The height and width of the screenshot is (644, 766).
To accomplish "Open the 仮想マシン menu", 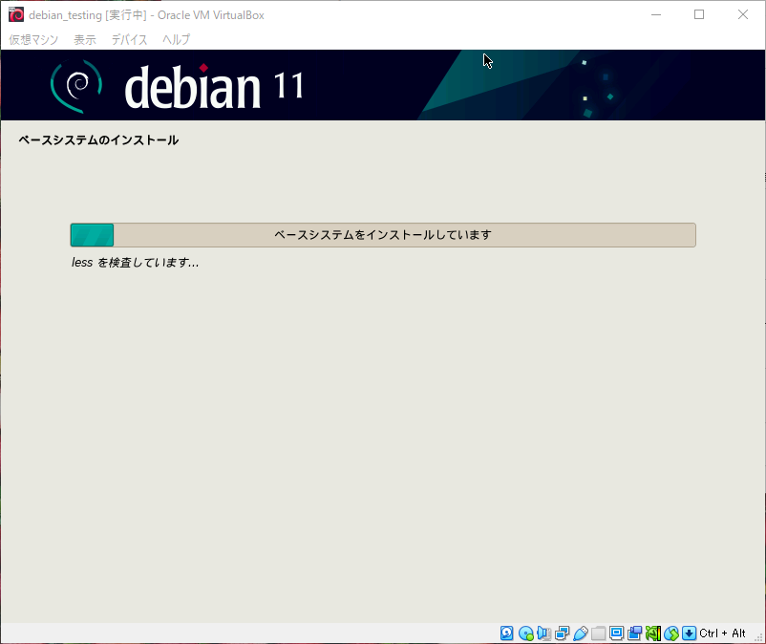I will point(33,39).
